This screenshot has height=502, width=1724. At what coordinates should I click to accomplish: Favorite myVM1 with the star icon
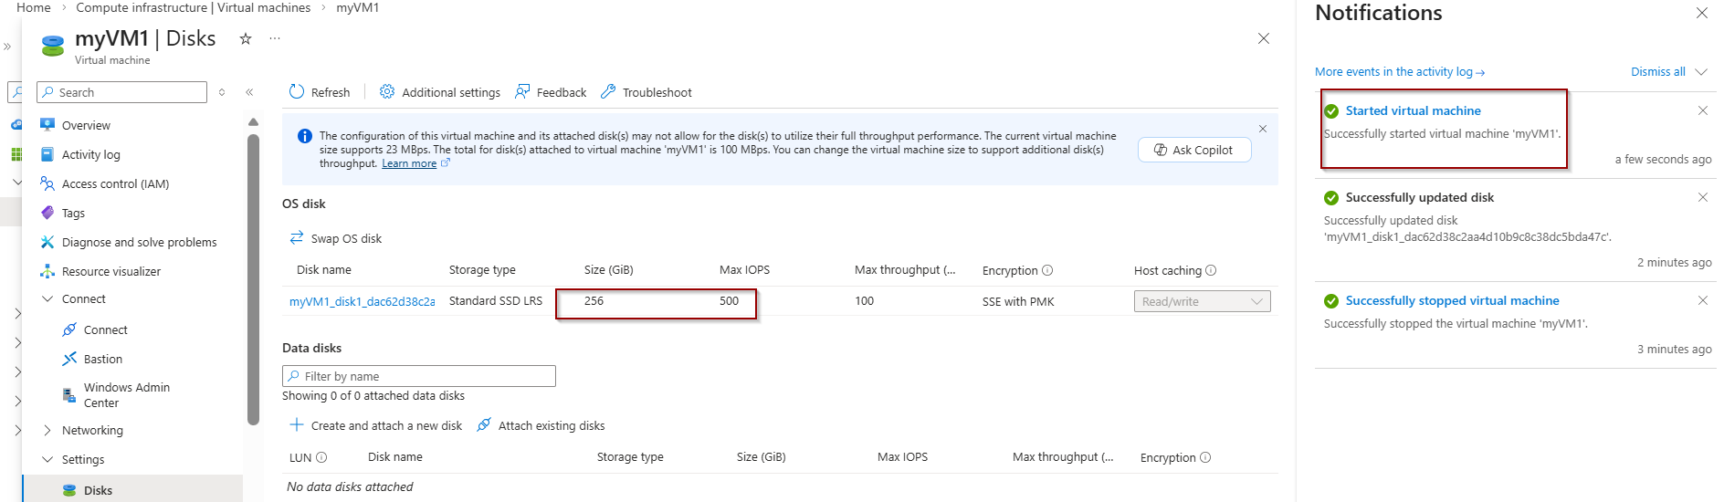pyautogui.click(x=245, y=38)
